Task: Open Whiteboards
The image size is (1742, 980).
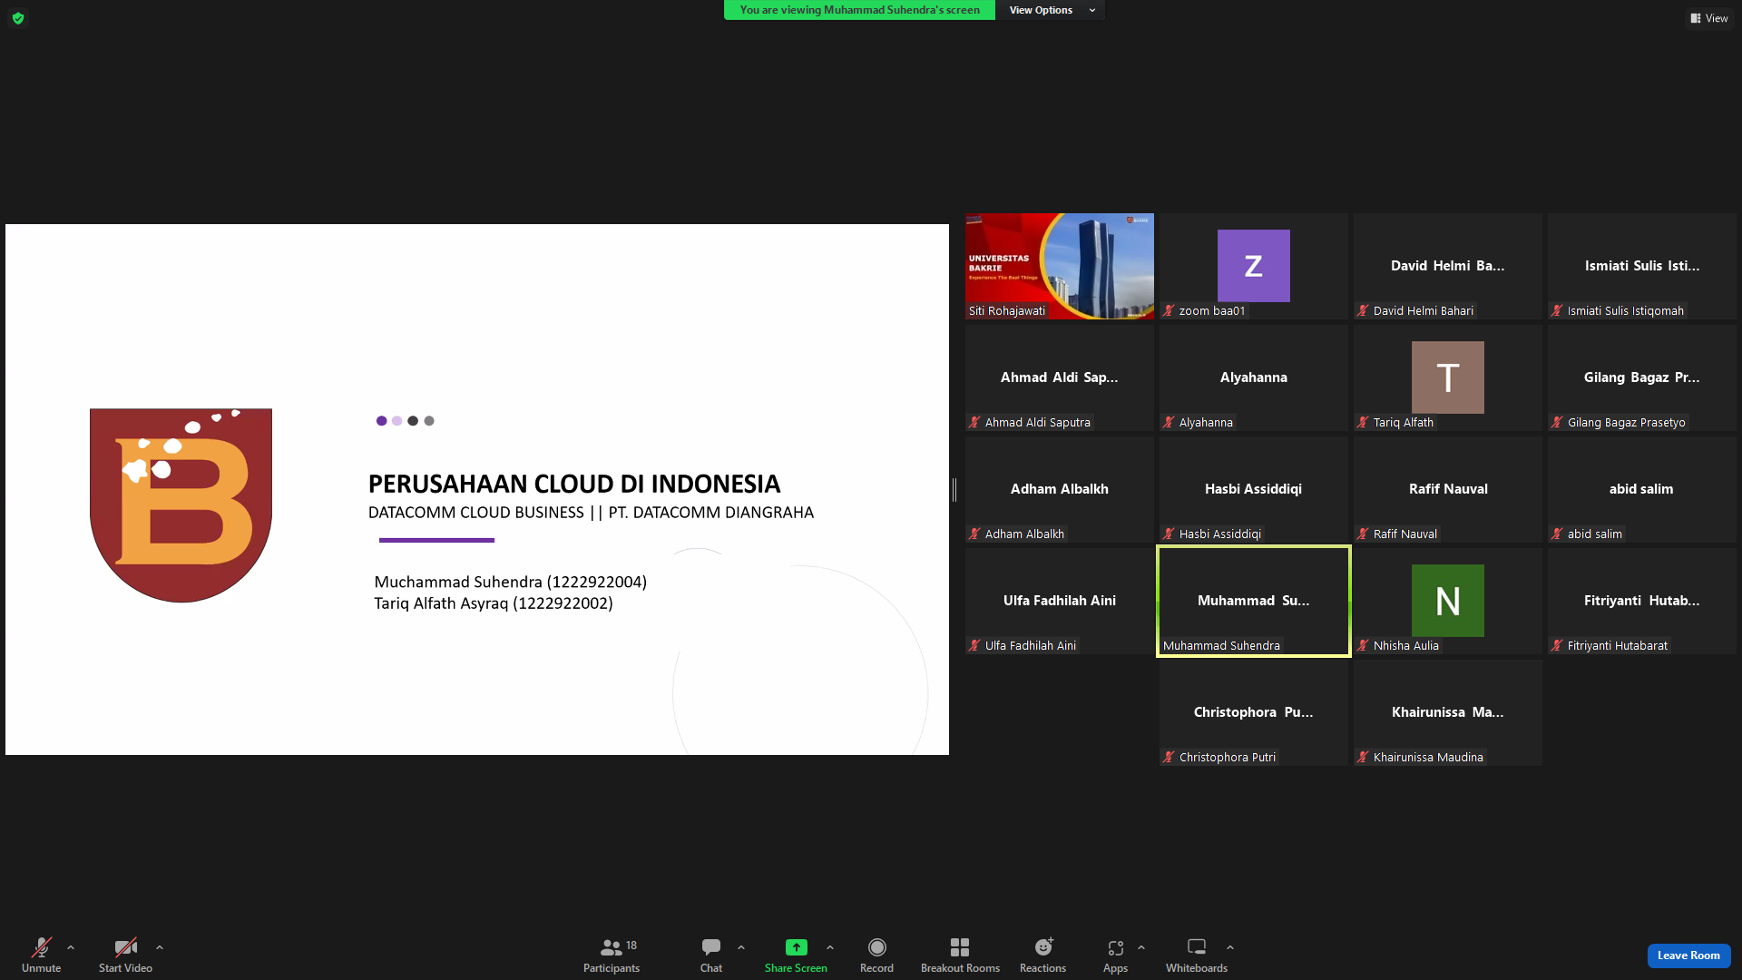Action: (1197, 955)
